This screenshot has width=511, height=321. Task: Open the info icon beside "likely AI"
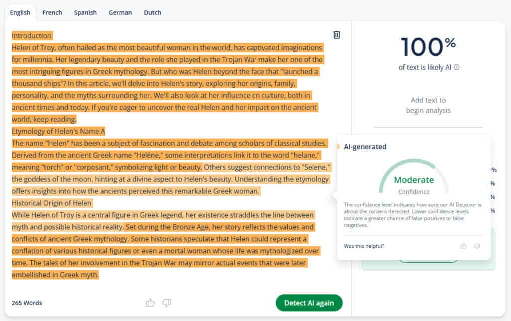coord(457,67)
